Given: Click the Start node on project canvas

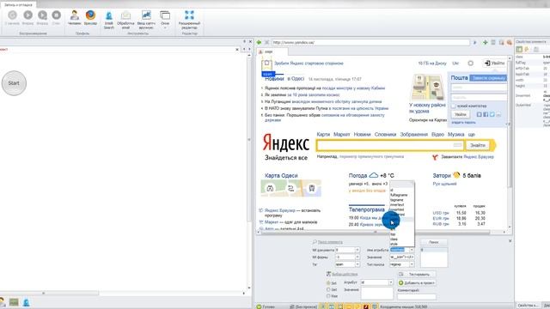Looking at the screenshot, I should pos(14,83).
